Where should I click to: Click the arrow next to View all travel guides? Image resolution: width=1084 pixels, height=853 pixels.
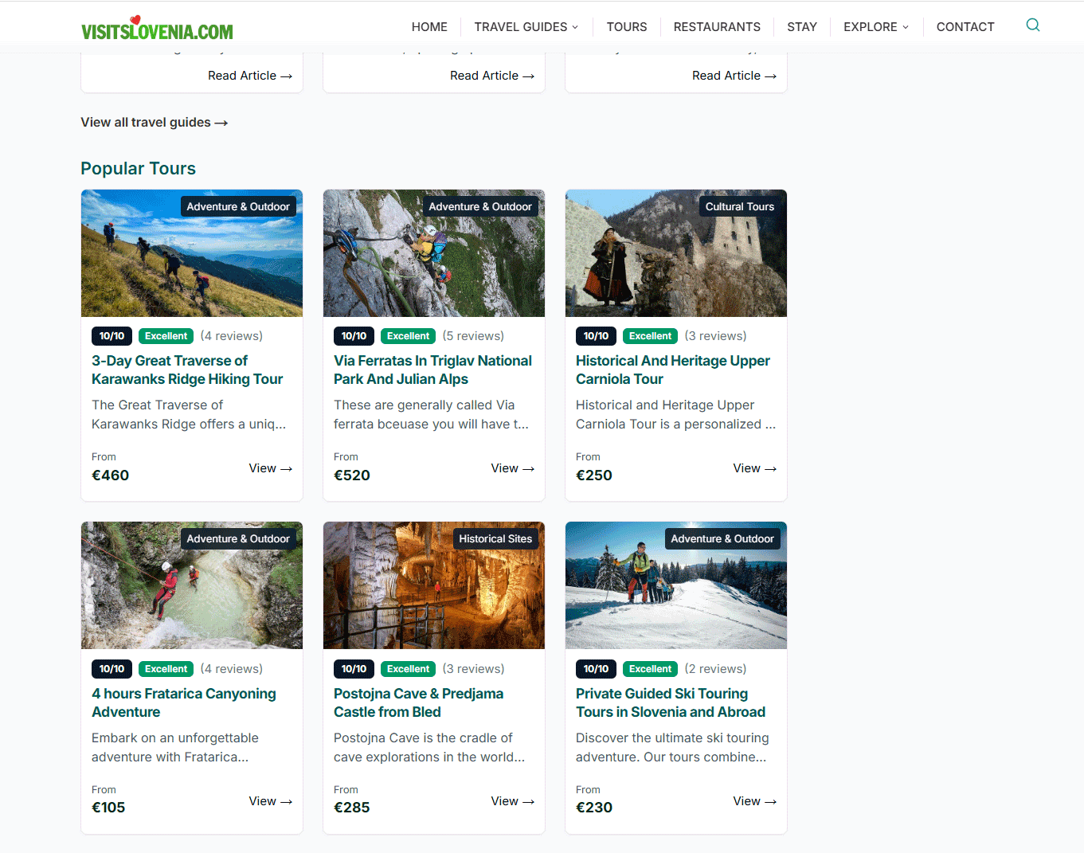[221, 122]
